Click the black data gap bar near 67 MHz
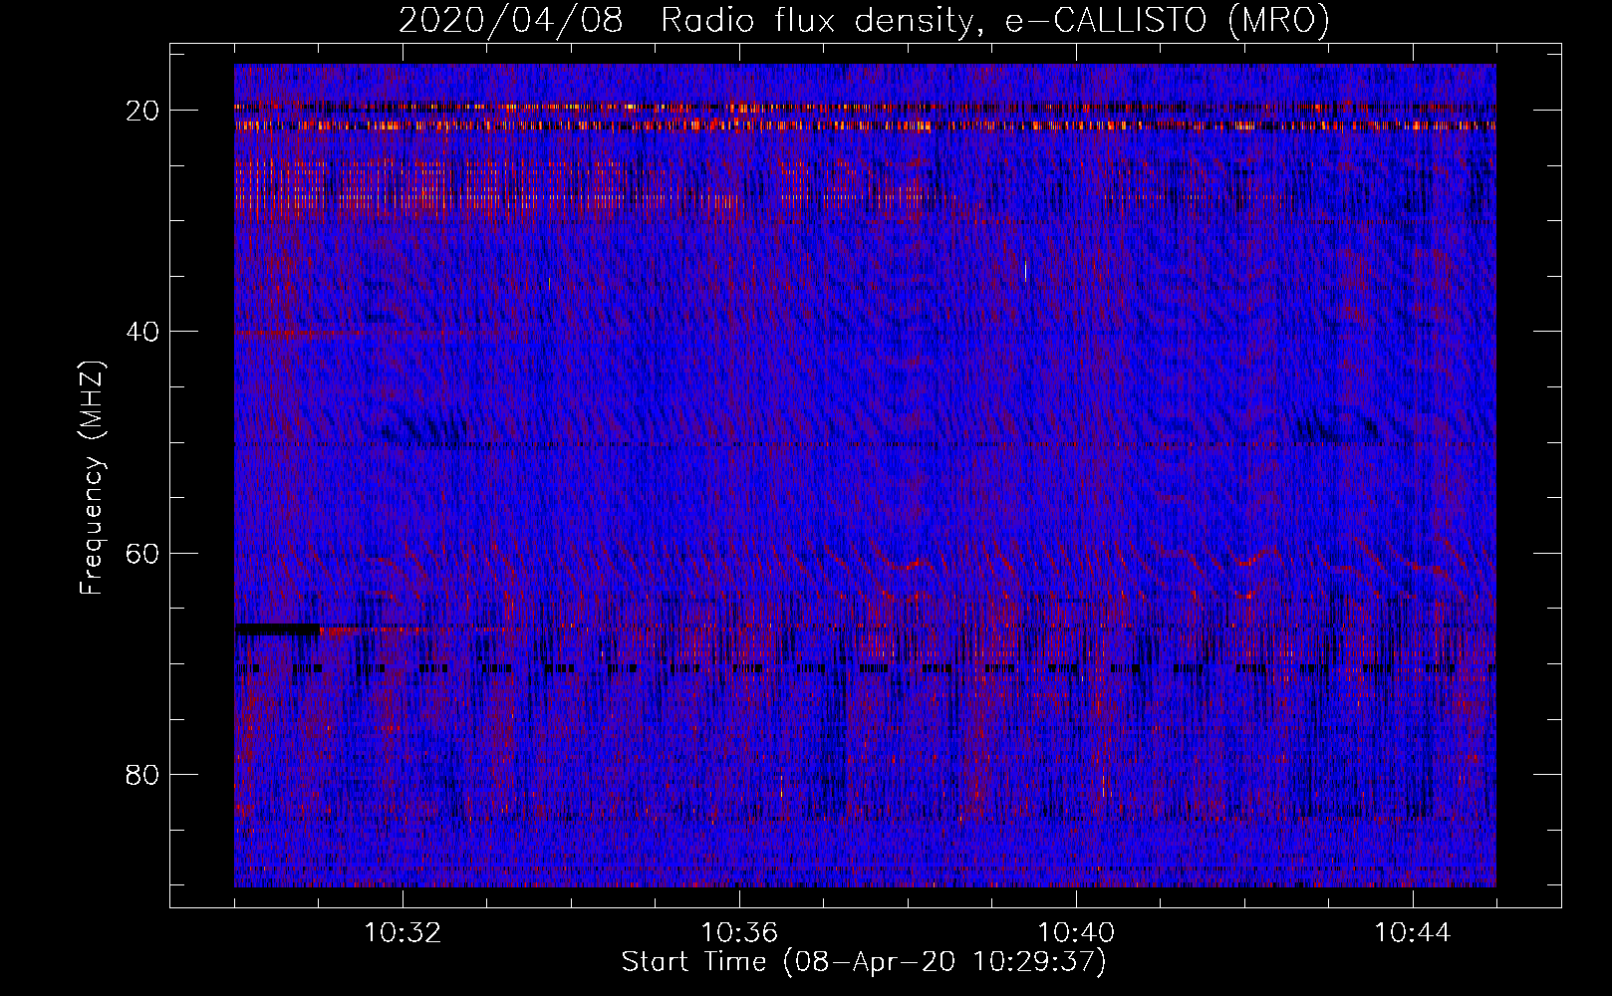Screen dimensions: 1612x996 278,629
